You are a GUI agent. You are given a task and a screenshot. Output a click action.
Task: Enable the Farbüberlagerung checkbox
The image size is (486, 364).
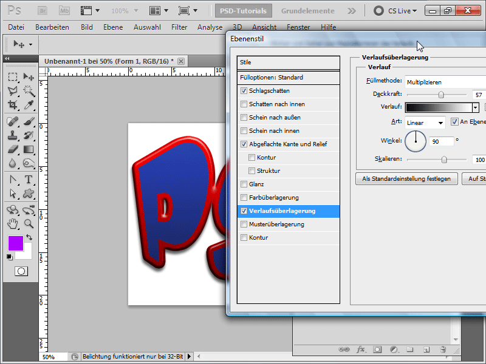click(x=244, y=198)
